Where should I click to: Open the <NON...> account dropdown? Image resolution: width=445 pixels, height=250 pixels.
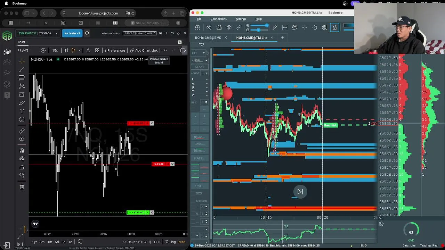click(200, 60)
